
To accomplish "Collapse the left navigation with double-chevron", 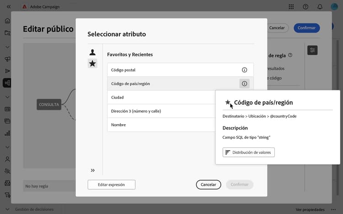I will coord(9,7).
